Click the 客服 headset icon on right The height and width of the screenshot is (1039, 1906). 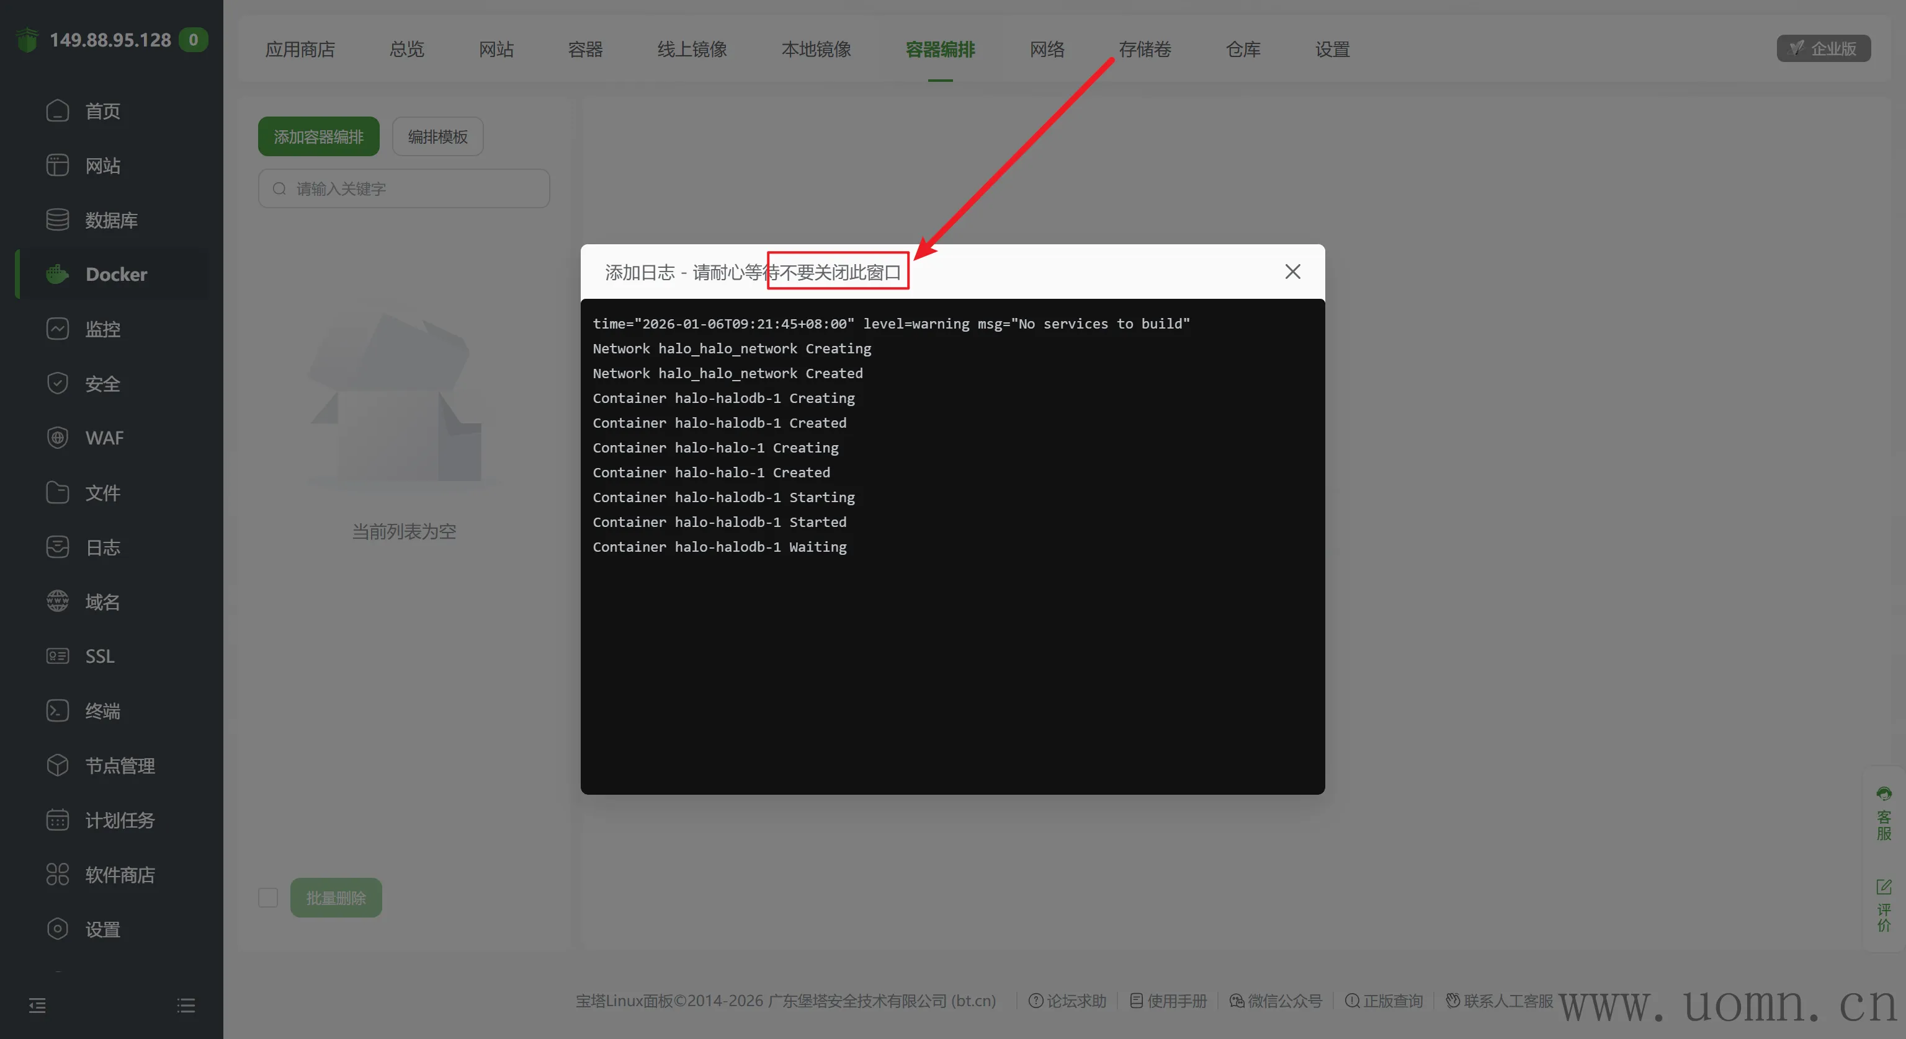coord(1883,795)
